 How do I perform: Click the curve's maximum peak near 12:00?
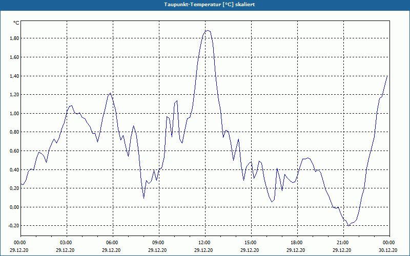tap(208, 31)
